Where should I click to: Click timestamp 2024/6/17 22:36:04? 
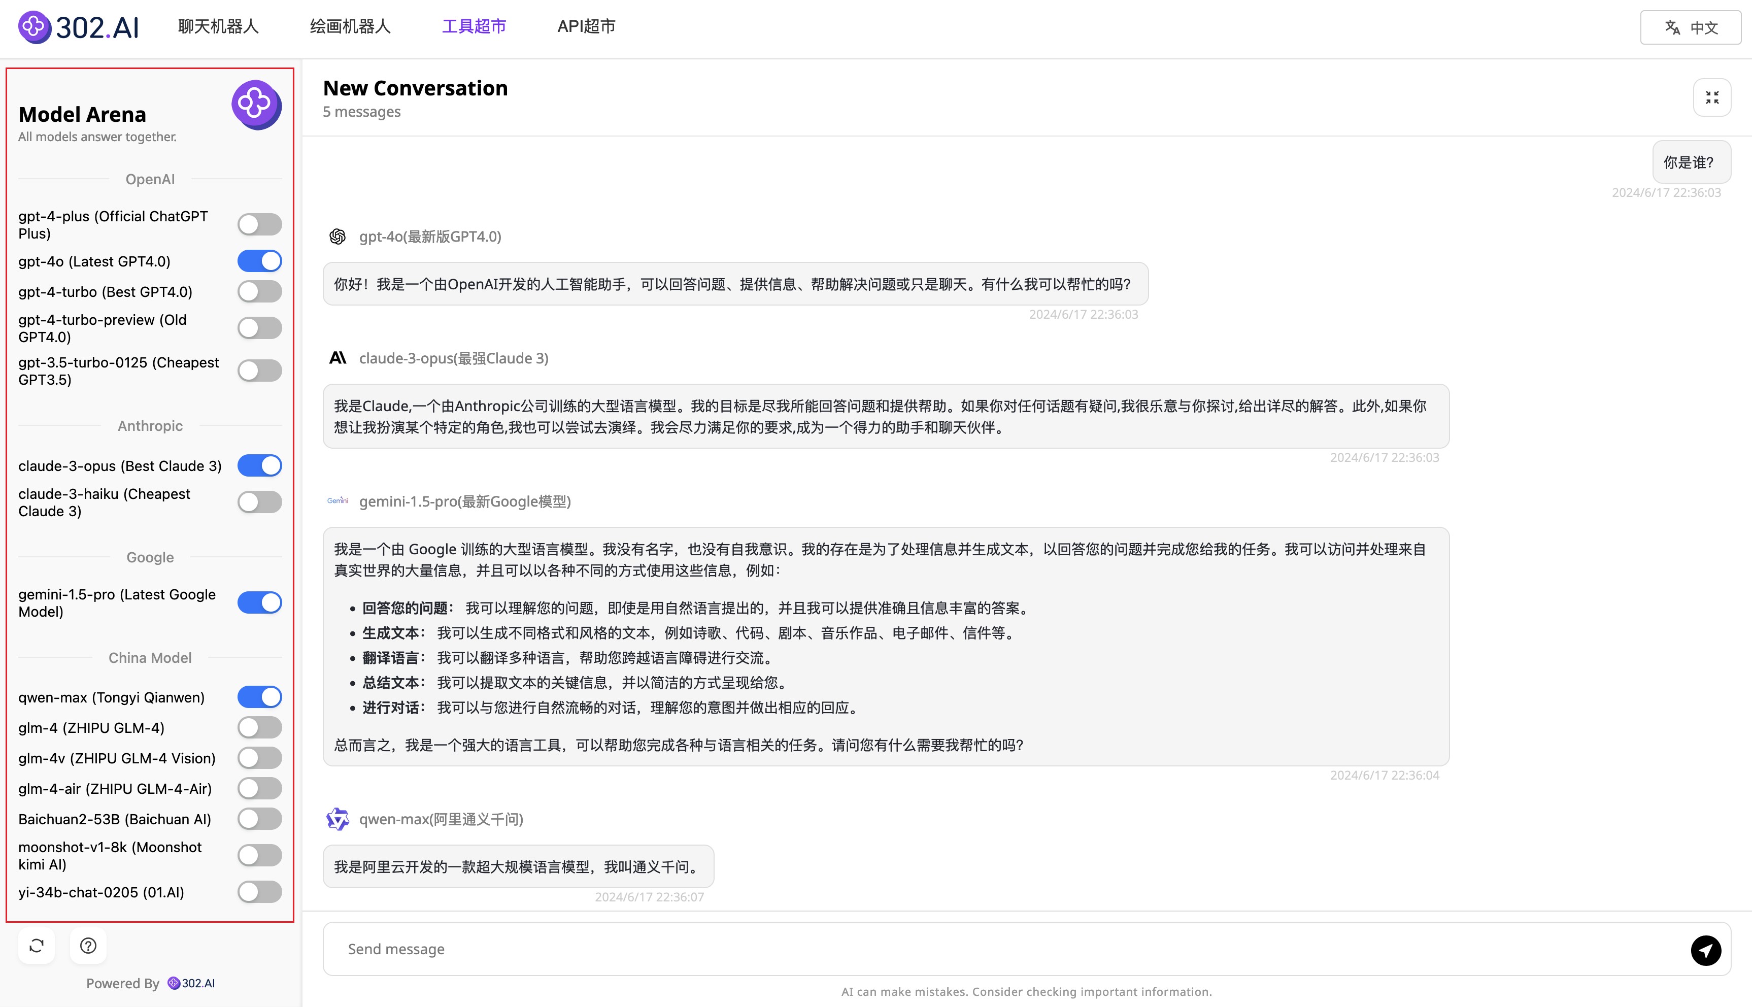click(1384, 776)
